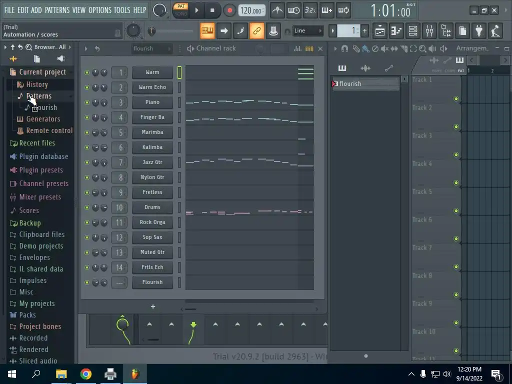512x384 pixels.
Task: Add a new channel with plus button
Action: point(153,306)
